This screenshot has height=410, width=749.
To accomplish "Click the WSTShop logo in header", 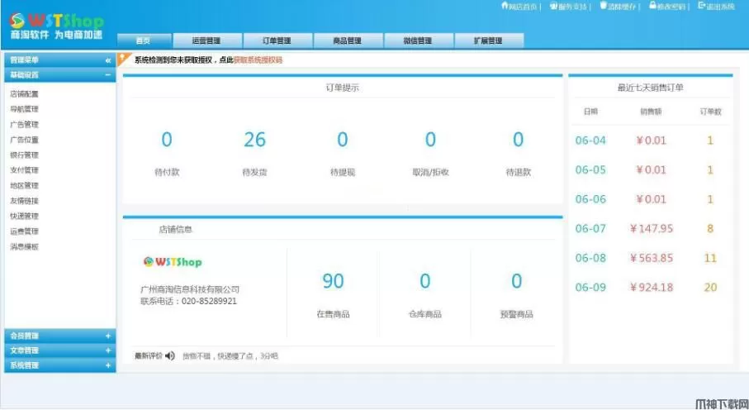I will point(56,23).
